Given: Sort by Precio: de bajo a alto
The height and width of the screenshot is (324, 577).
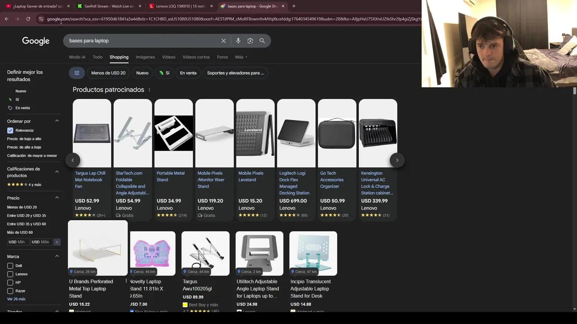Looking at the screenshot, I should coord(24,139).
